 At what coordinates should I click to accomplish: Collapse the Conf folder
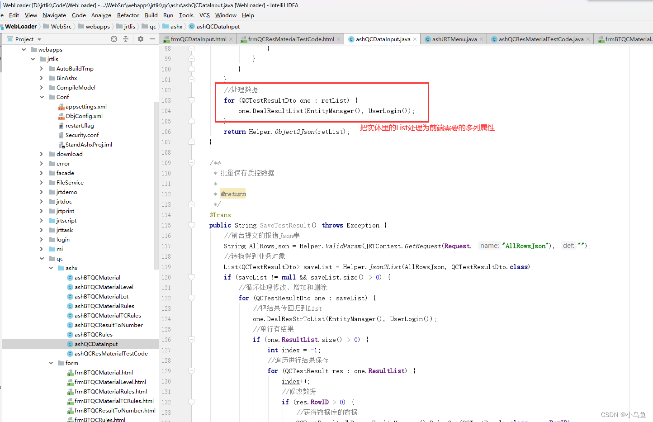tap(42, 97)
